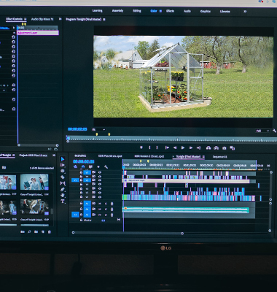
Task: Open the Effect Controls panel menu
Action: 25,19
